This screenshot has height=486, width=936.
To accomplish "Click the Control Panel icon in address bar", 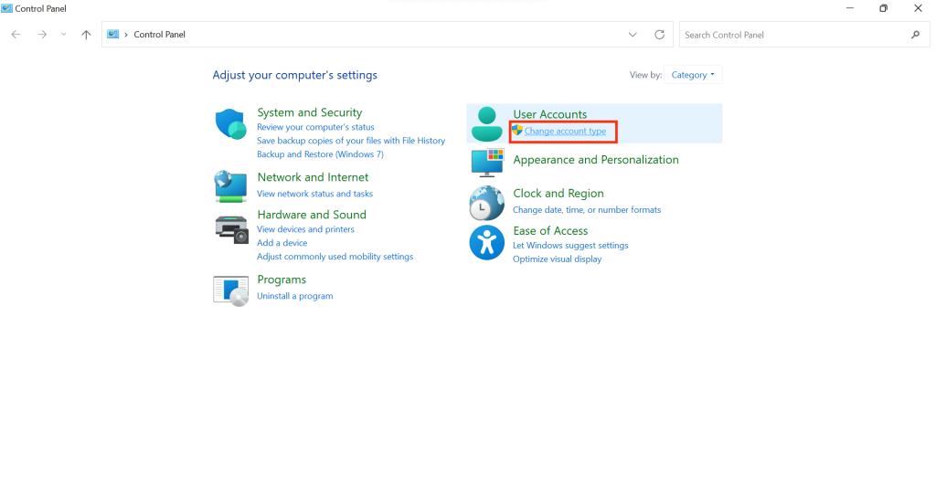I will click(112, 34).
